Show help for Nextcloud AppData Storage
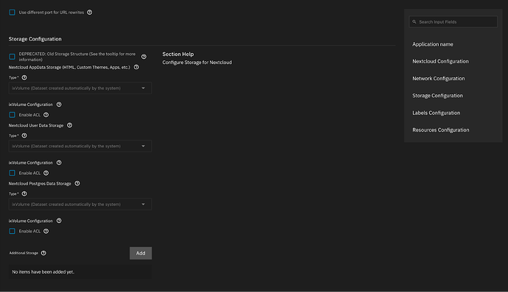Viewport: 508px width, 292px height. [136, 67]
